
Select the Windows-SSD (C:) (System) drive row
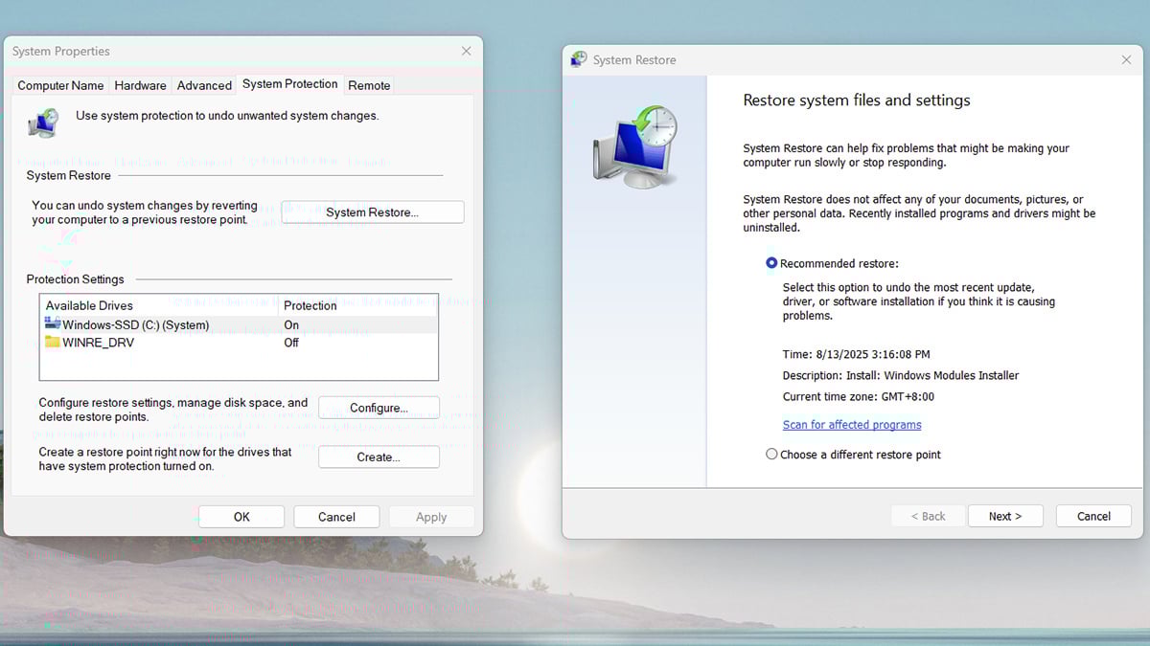point(239,324)
